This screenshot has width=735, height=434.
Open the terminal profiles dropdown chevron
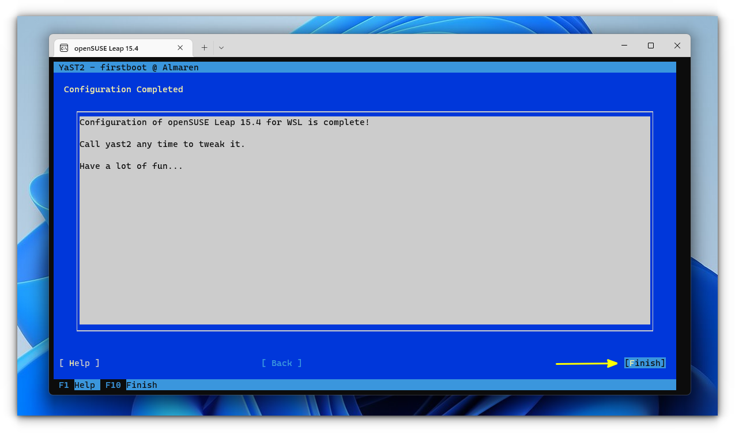(x=221, y=48)
